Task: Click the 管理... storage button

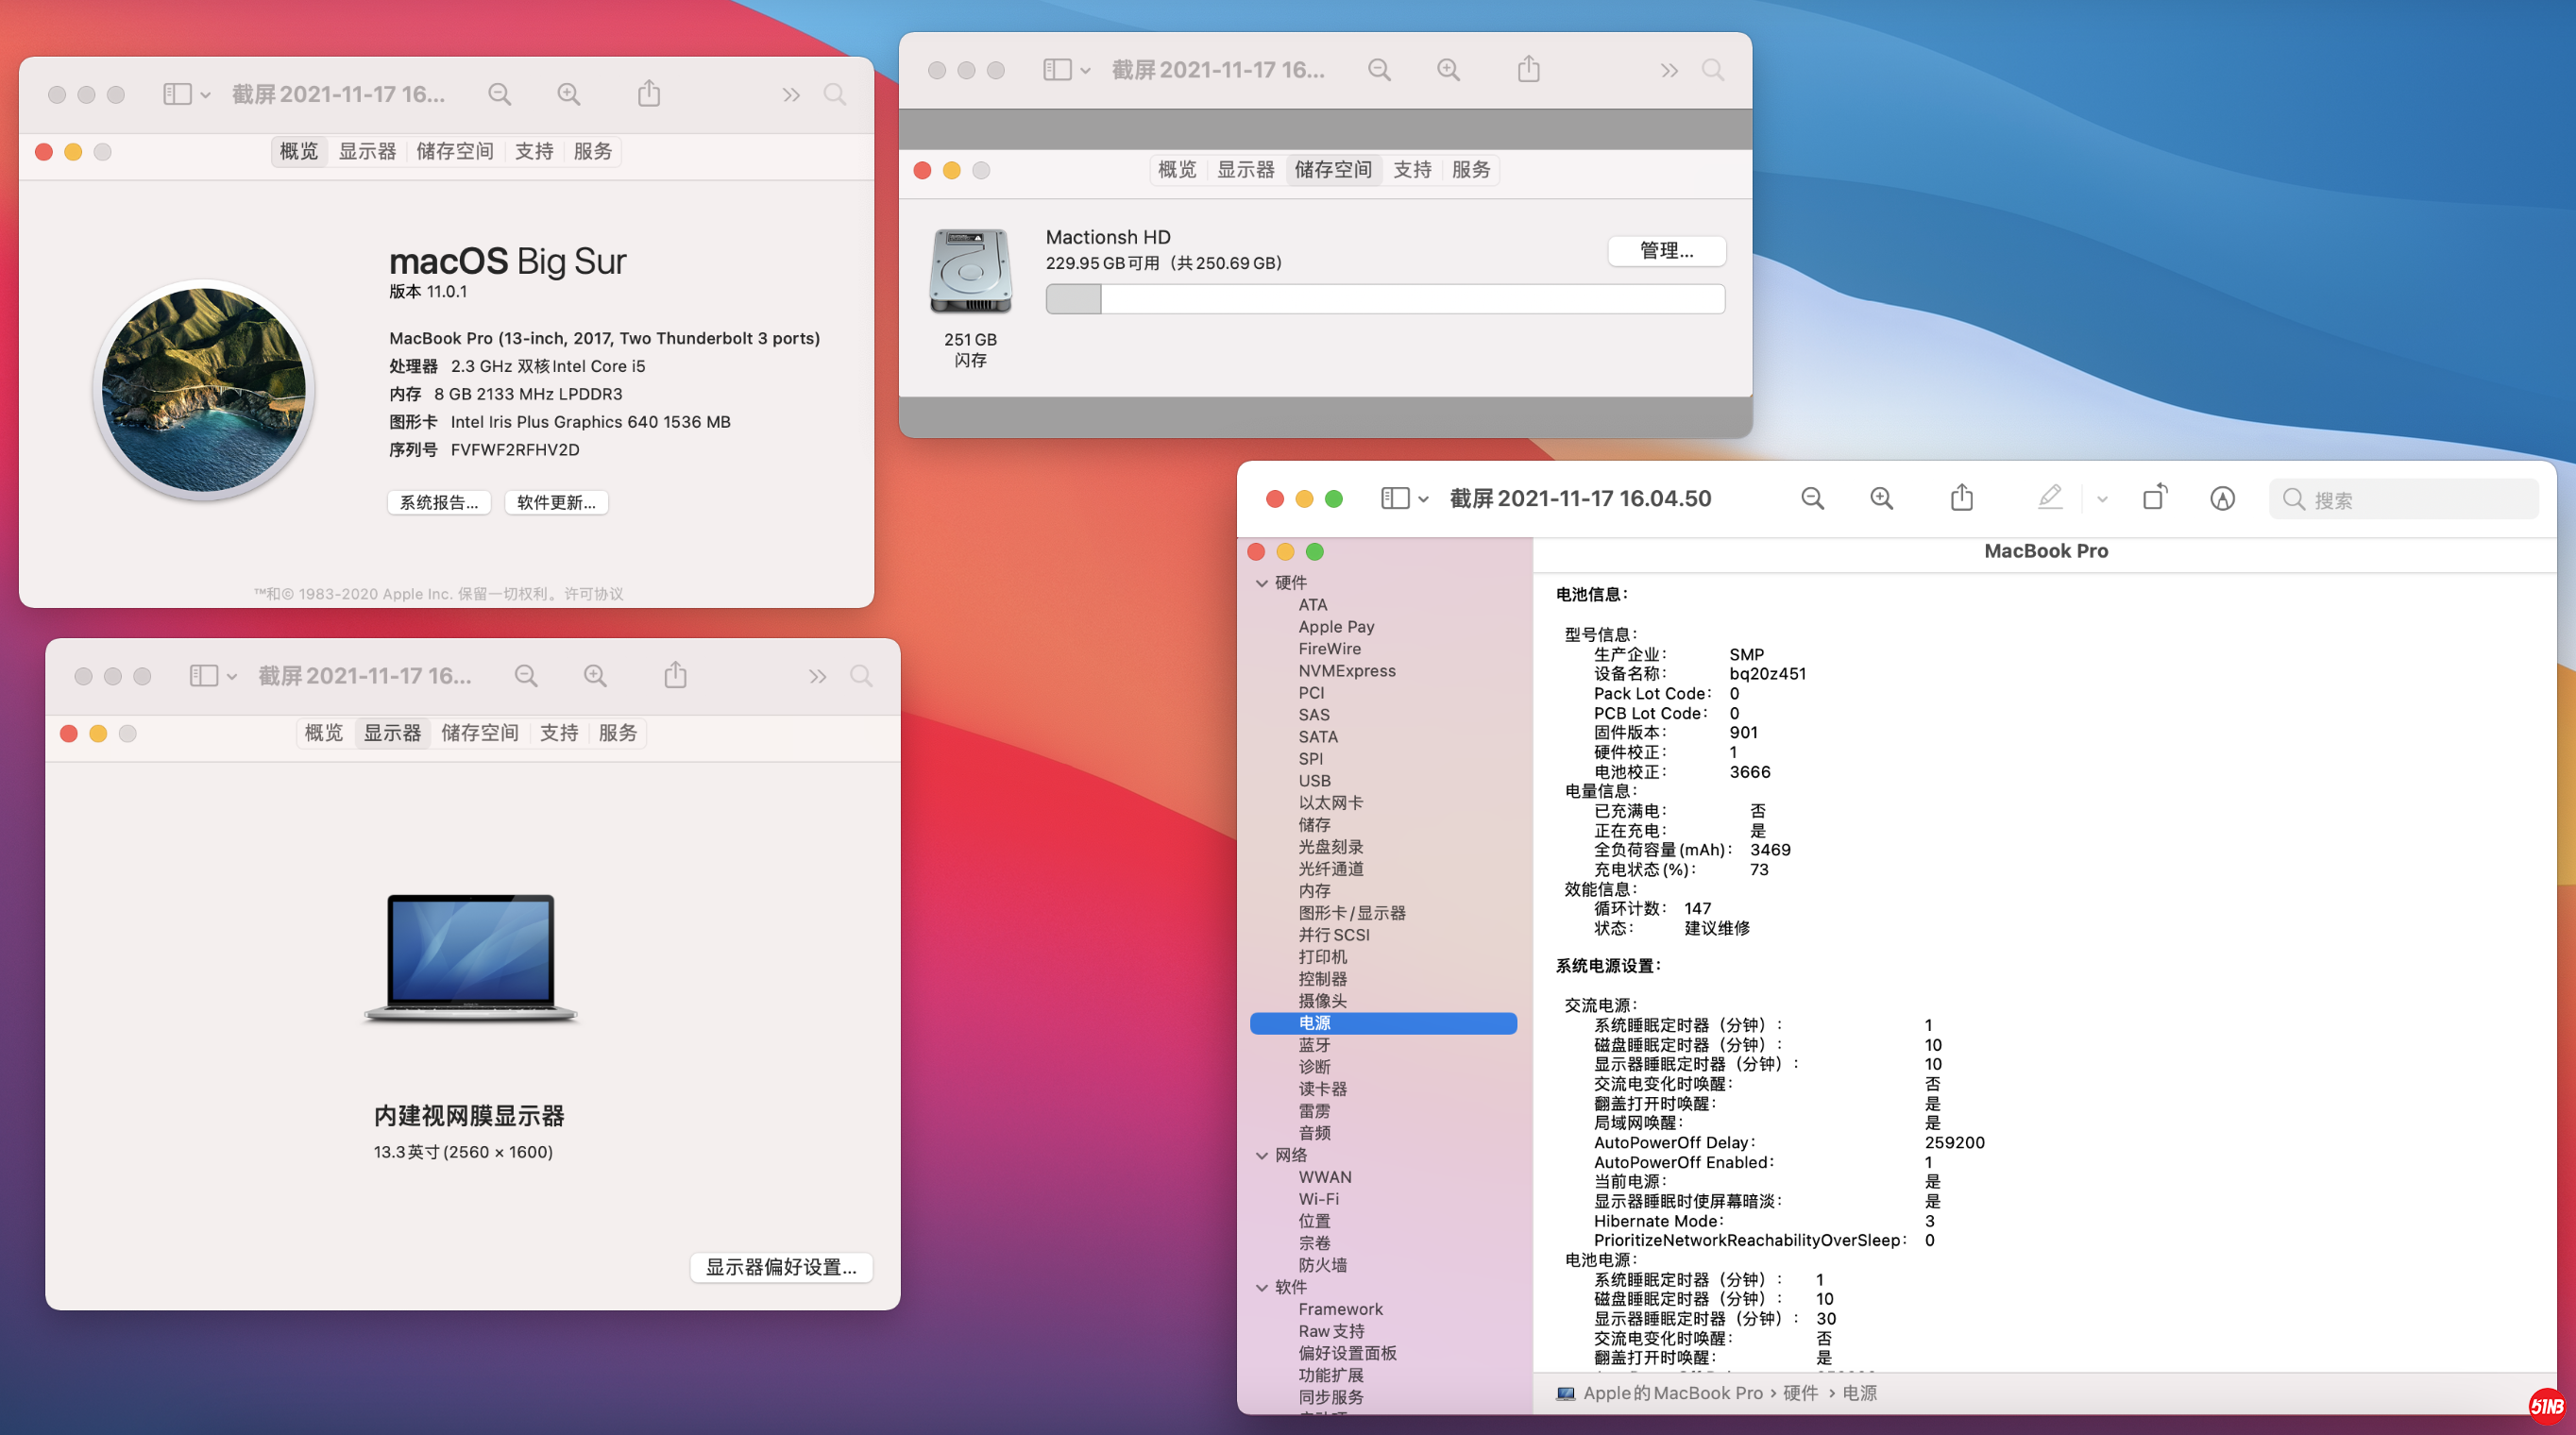Action: [1666, 250]
